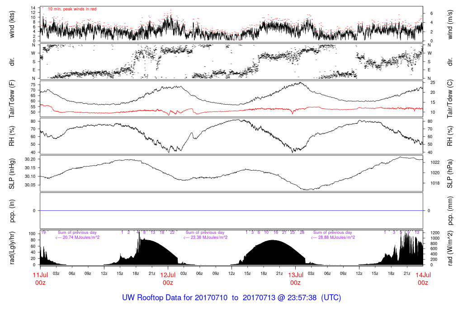The width and height of the screenshot is (463, 316).
Task: Select the pcp. (mm) axis label
Action: point(450,210)
